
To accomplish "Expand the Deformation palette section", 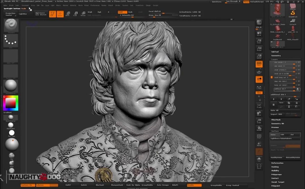I will [277, 163].
